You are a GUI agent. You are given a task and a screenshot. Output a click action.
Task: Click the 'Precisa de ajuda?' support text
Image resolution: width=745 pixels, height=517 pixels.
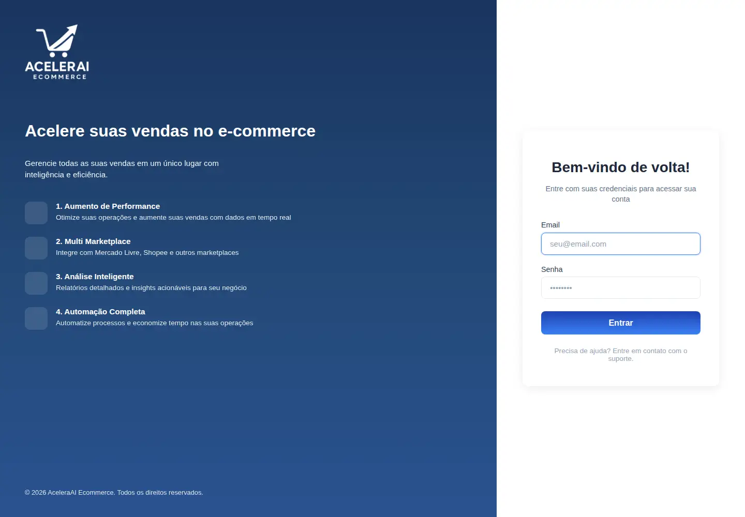coord(621,355)
